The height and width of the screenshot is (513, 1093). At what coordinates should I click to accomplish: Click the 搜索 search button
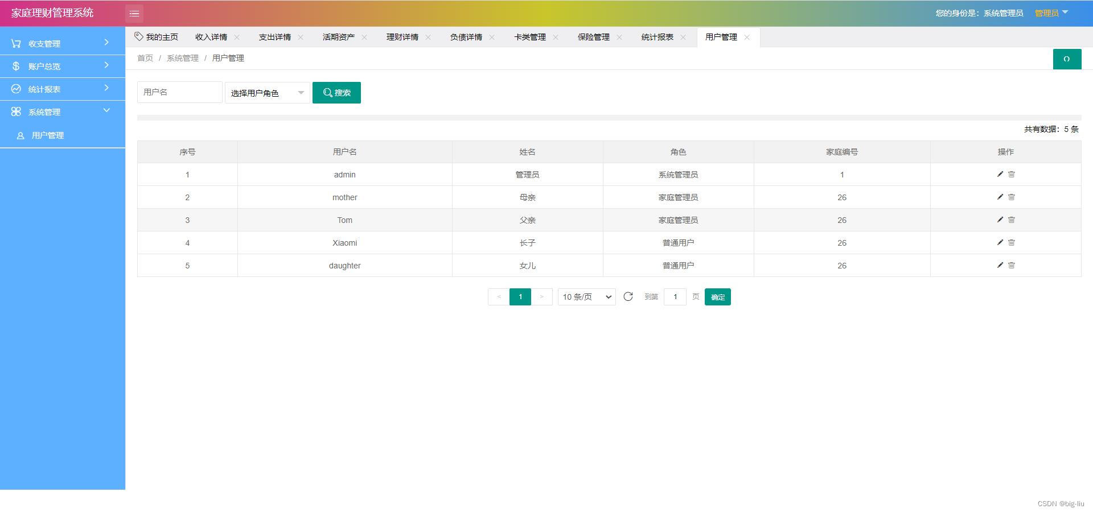click(336, 93)
